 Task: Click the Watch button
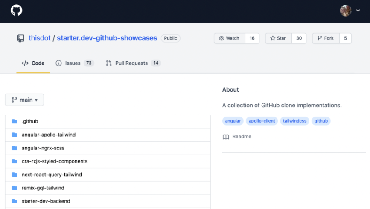(230, 38)
